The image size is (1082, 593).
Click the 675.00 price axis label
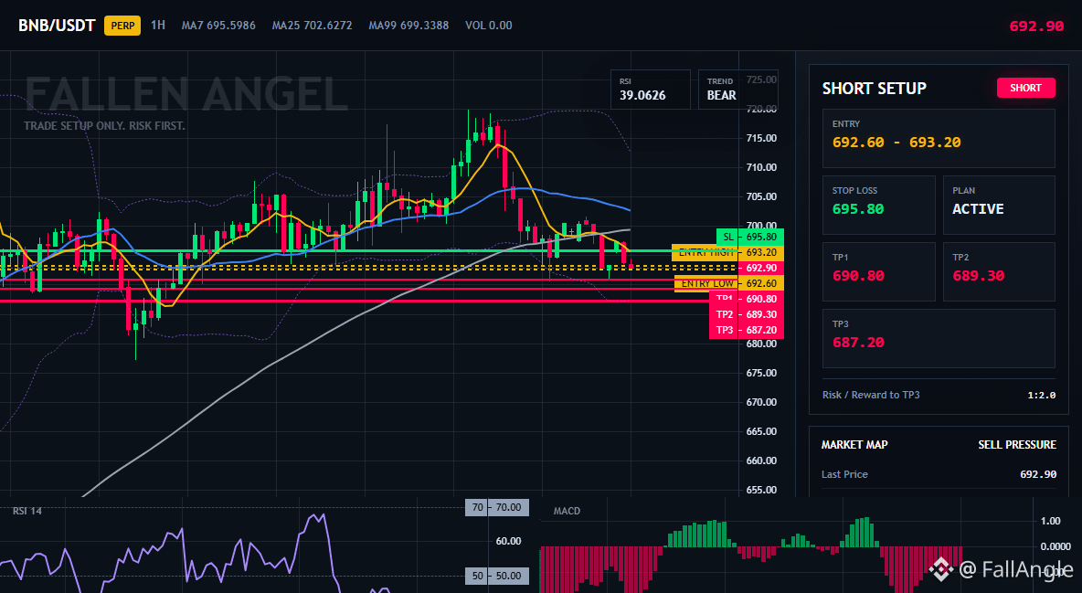click(761, 373)
